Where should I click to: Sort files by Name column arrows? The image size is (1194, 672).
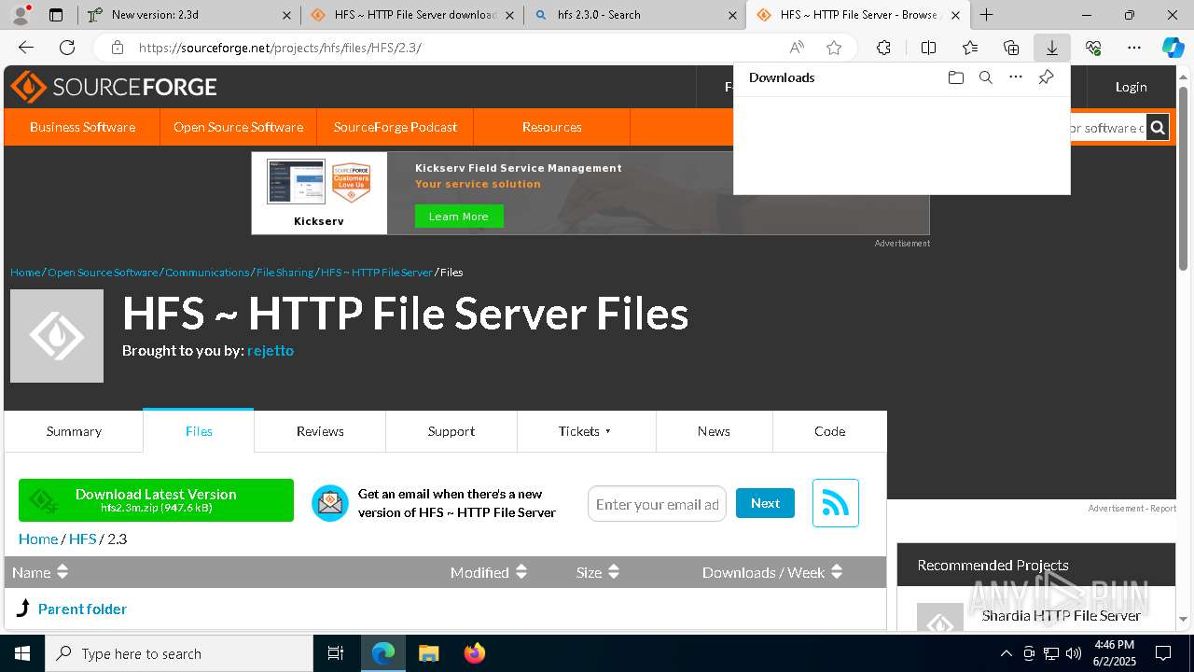[x=62, y=572]
